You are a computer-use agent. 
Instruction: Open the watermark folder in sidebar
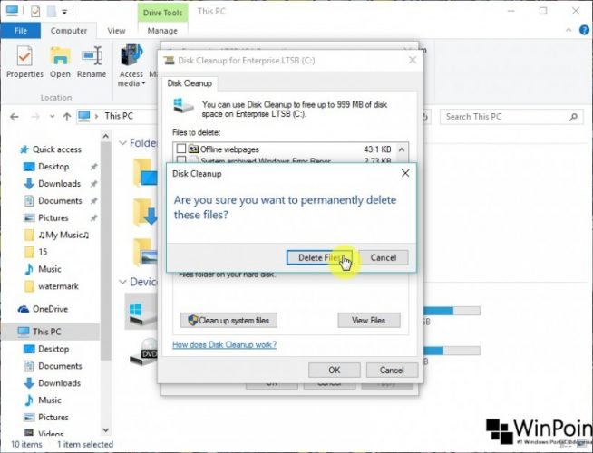58,286
